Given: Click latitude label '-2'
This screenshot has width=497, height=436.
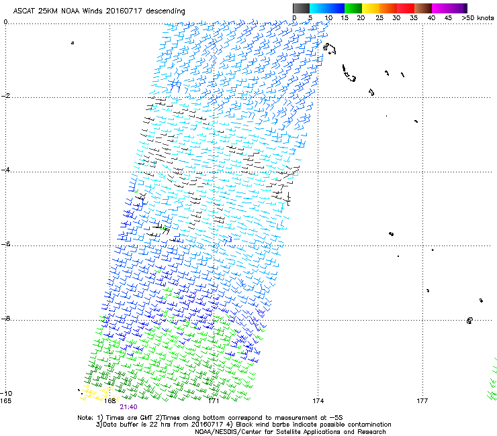Looking at the screenshot, I should point(5,96).
